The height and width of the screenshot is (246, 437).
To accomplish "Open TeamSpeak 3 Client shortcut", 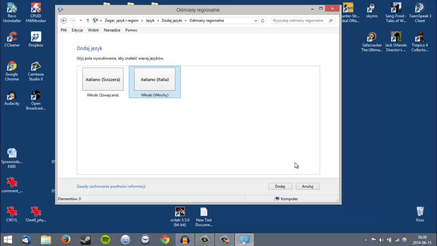I will 420,13.
